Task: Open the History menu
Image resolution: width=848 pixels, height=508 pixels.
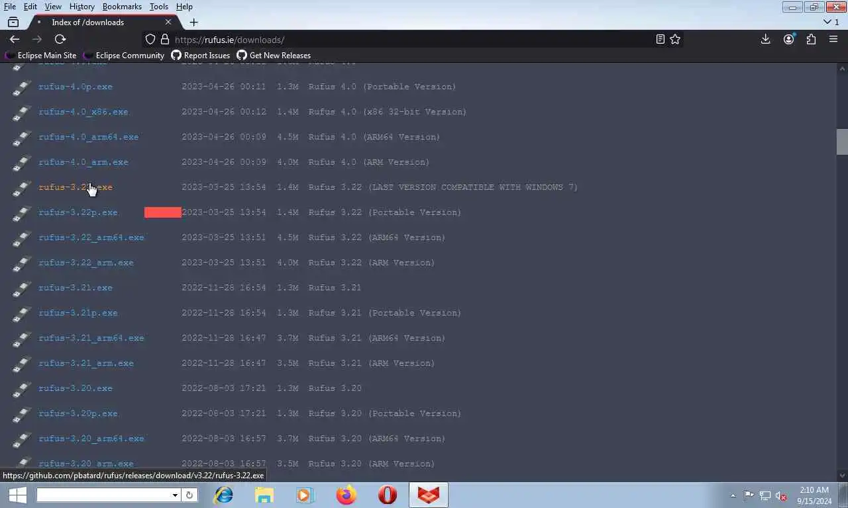Action: (81, 7)
